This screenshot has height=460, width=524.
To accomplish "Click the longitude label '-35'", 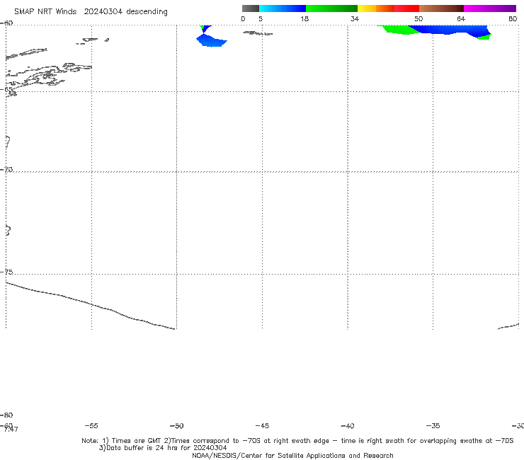I will (x=433, y=425).
